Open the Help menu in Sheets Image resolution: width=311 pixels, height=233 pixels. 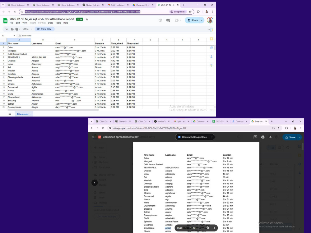pyautogui.click(x=66, y=23)
